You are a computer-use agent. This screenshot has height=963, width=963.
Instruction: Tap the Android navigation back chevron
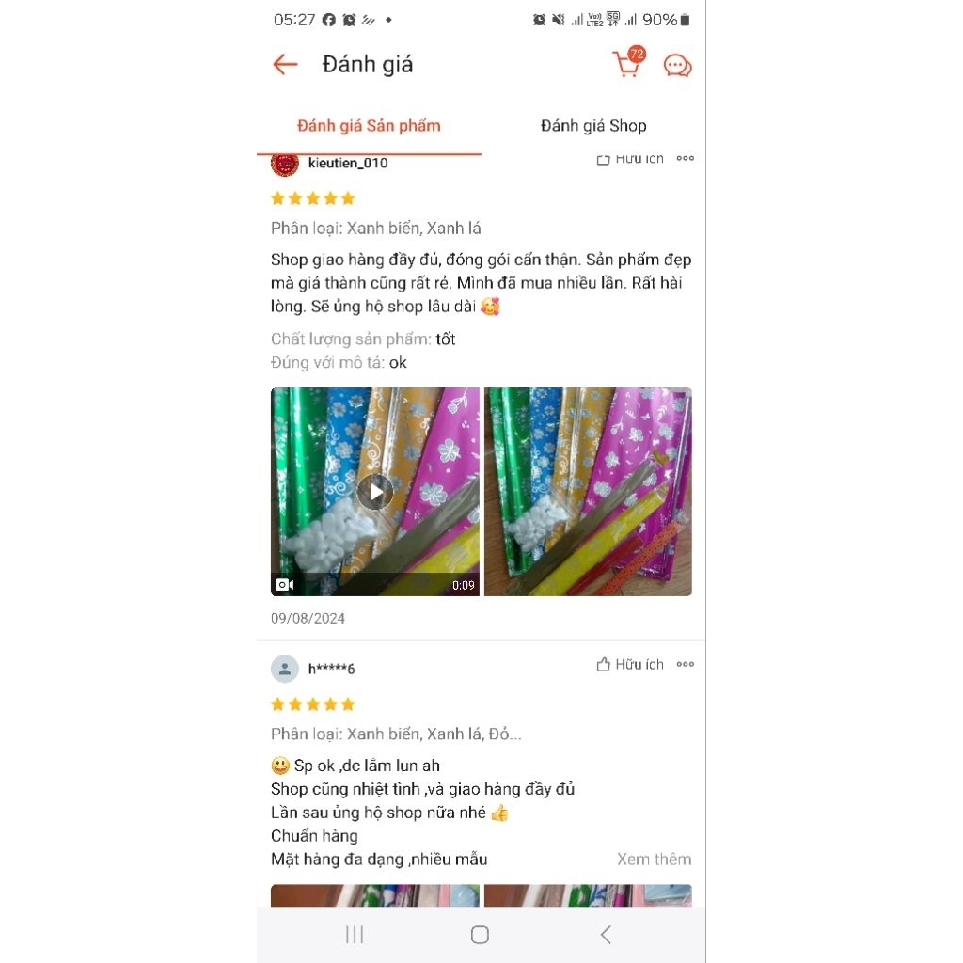coord(606,935)
